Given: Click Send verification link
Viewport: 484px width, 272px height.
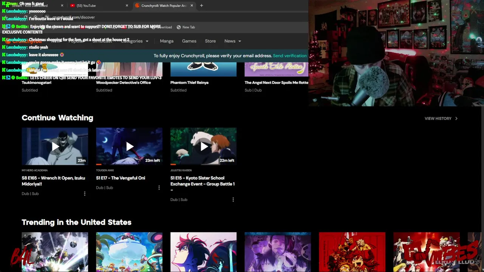Looking at the screenshot, I should click(290, 56).
